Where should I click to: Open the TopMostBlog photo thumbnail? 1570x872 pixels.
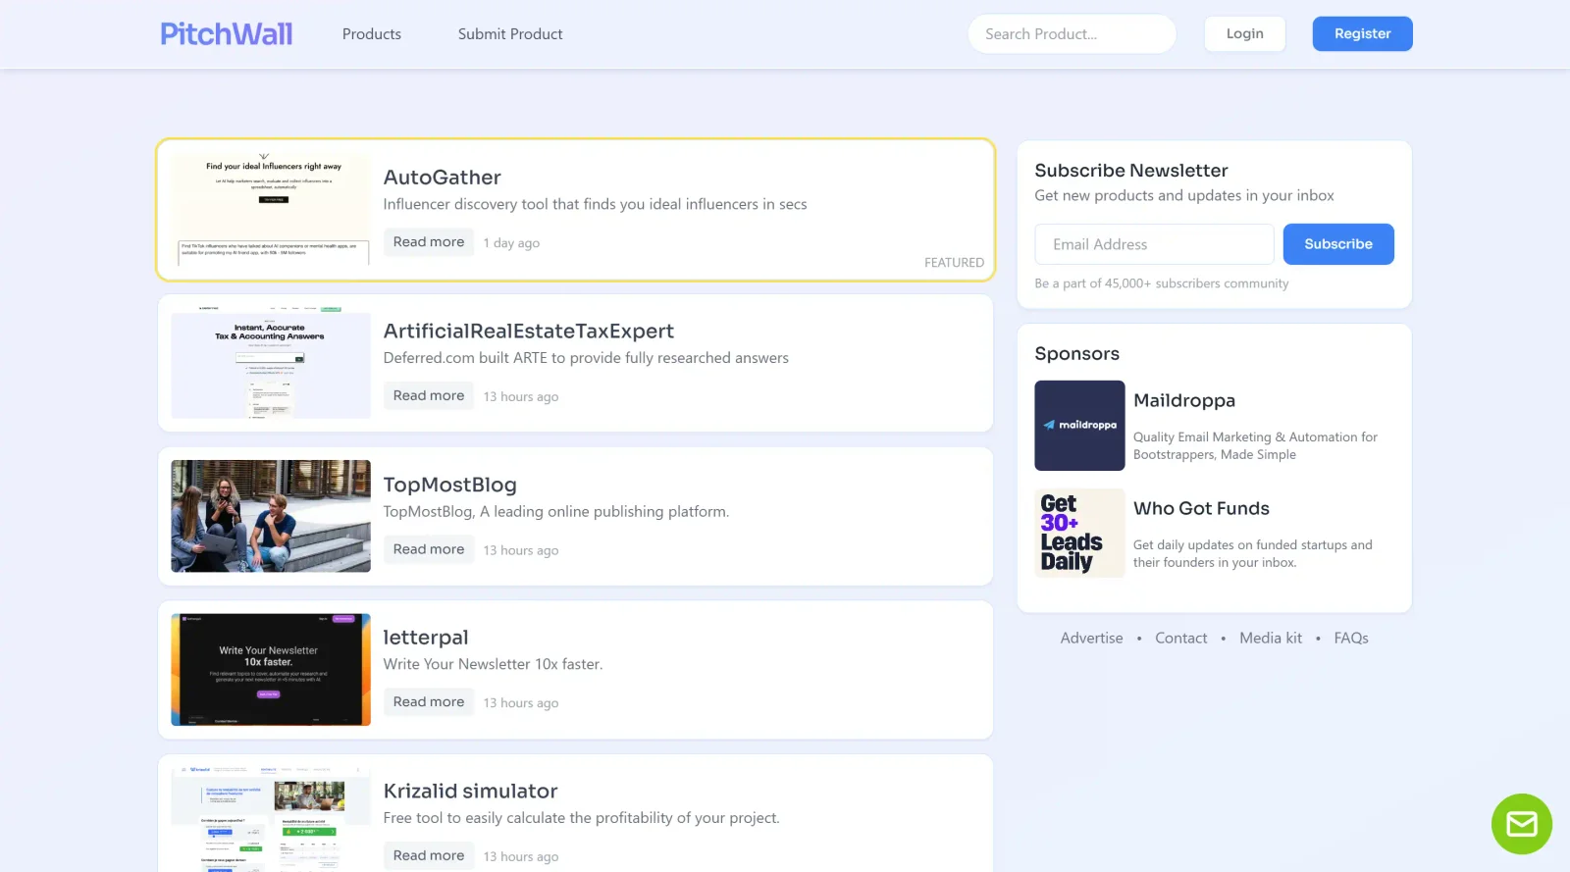tap(271, 516)
